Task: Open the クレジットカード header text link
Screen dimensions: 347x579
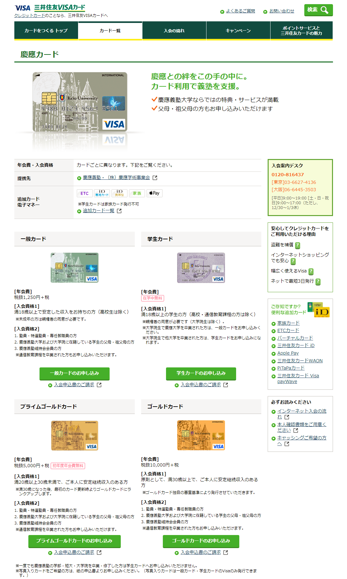Action: point(29,16)
